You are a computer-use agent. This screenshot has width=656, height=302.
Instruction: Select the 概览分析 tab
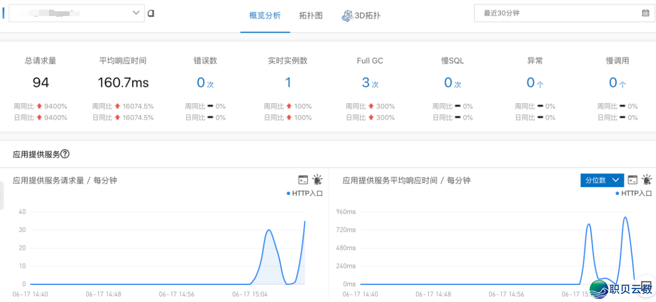pyautogui.click(x=265, y=15)
